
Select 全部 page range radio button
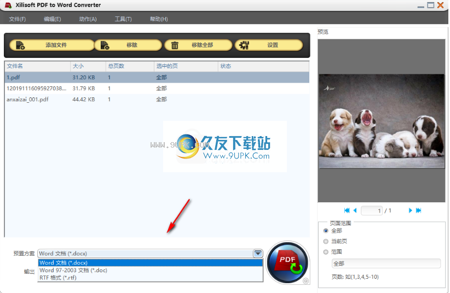coord(326,231)
